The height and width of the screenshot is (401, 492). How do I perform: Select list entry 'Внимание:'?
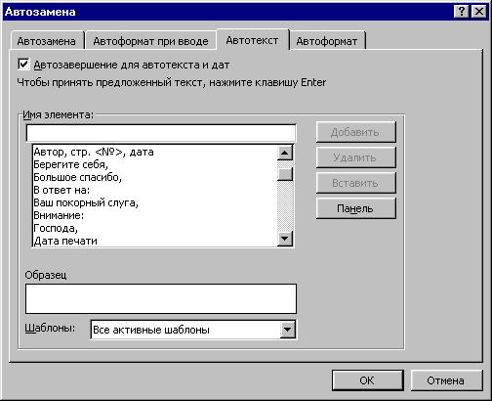coord(155,215)
